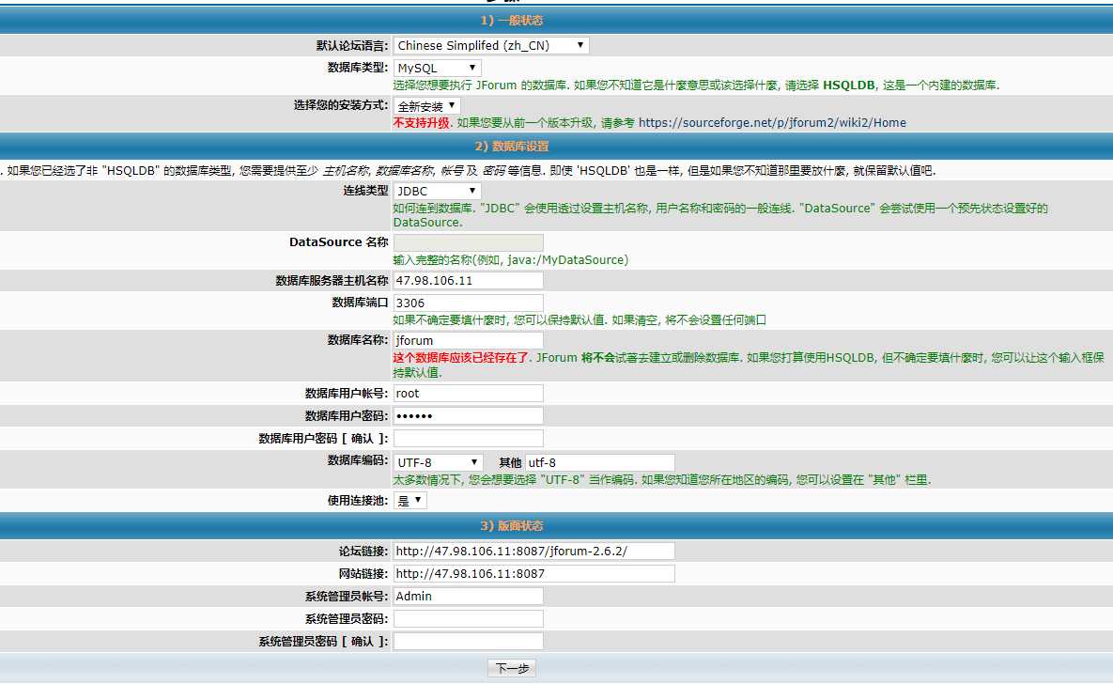Click the red 不支持升级 warning text

[x=422, y=123]
